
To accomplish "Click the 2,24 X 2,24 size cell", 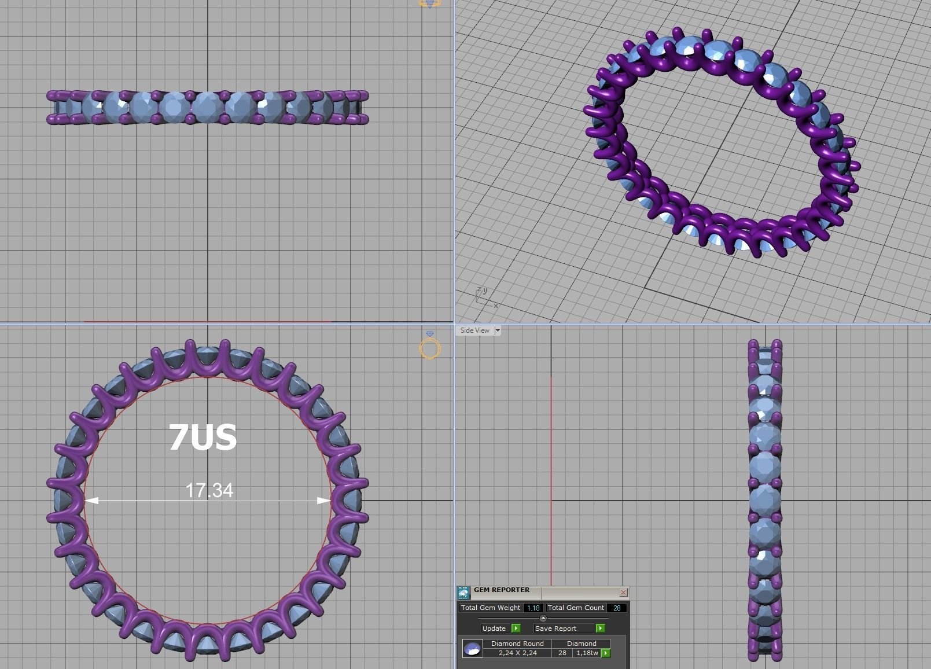I will click(x=517, y=653).
